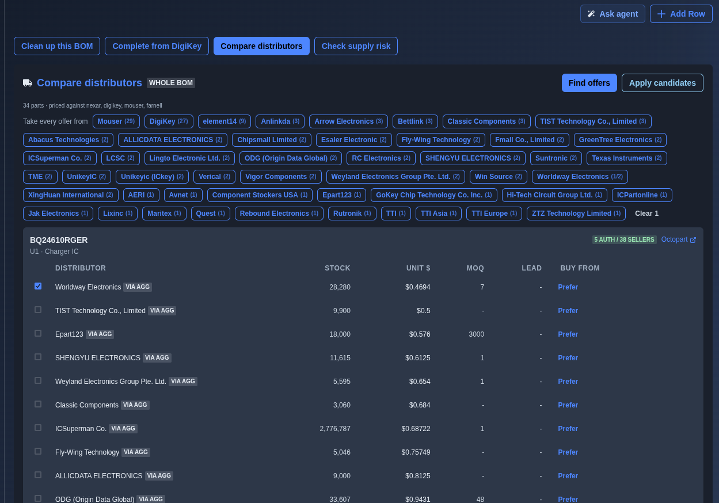This screenshot has width=719, height=503.
Task: Open the Check supply risk tab
Action: coord(356,46)
